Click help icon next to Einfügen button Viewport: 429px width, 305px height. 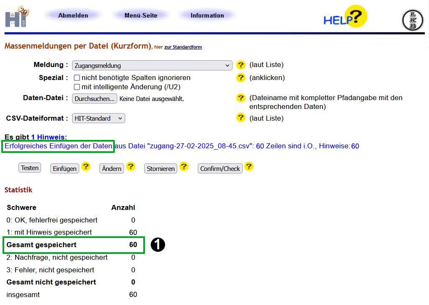pos(86,167)
